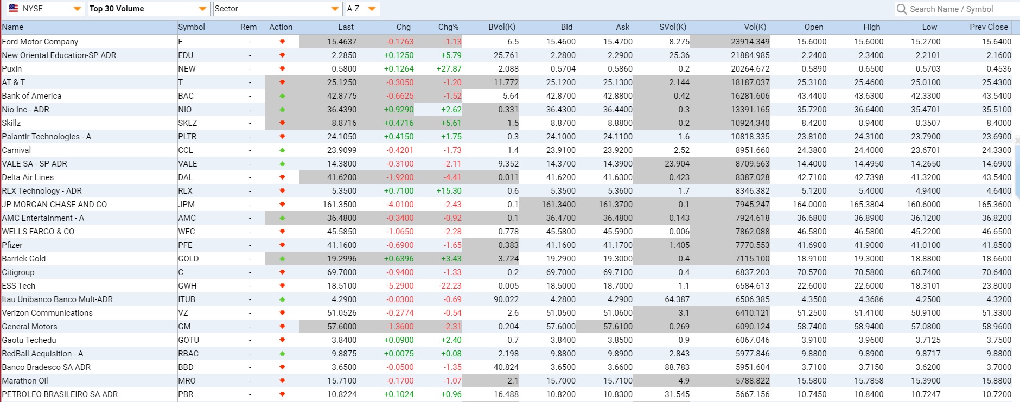Open the NYSE exchange dropdown

(46, 9)
